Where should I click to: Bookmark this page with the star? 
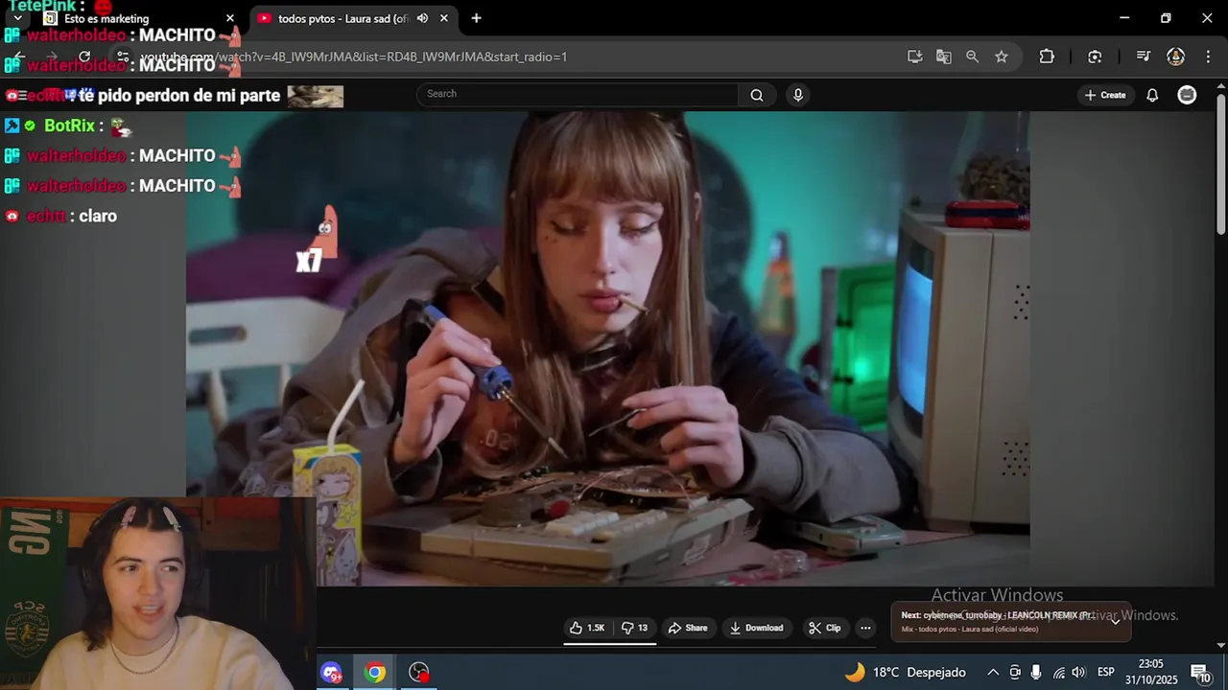tap(1002, 57)
